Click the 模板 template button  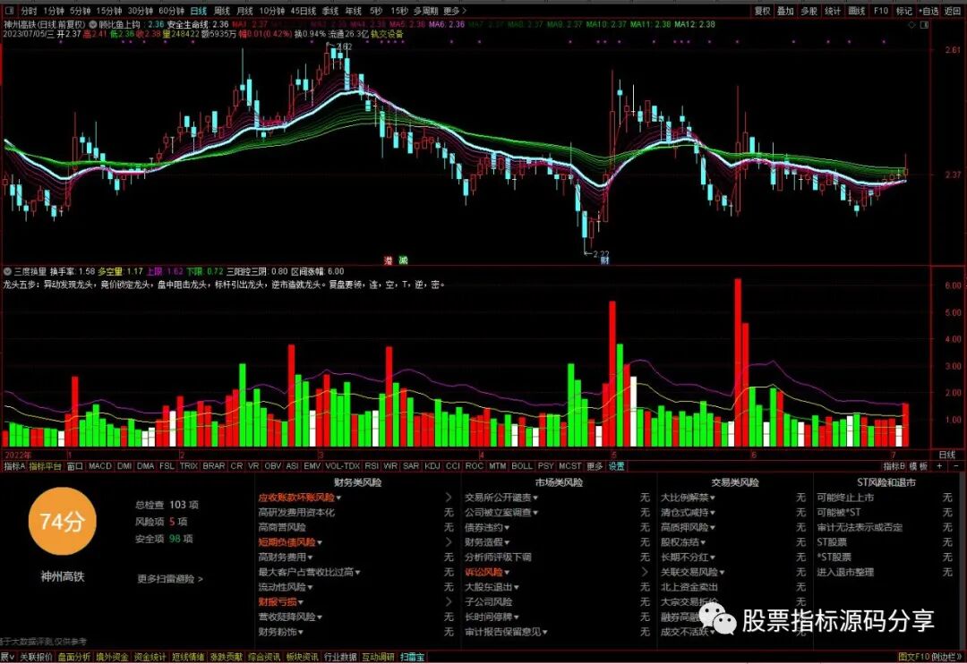[x=919, y=466]
